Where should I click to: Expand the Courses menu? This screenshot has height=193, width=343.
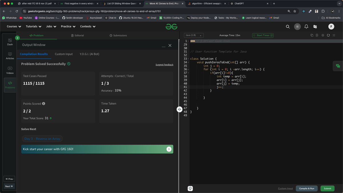[x=14, y=26]
